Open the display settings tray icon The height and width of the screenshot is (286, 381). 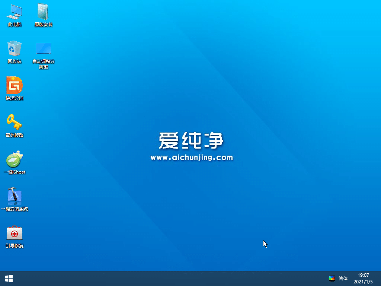332,278
